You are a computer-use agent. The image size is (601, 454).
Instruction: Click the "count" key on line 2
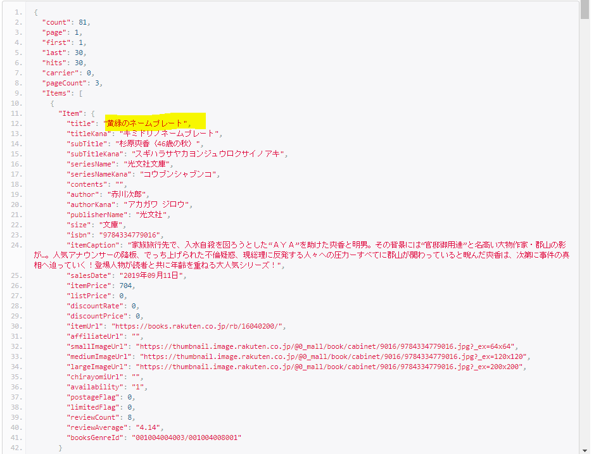click(x=56, y=22)
